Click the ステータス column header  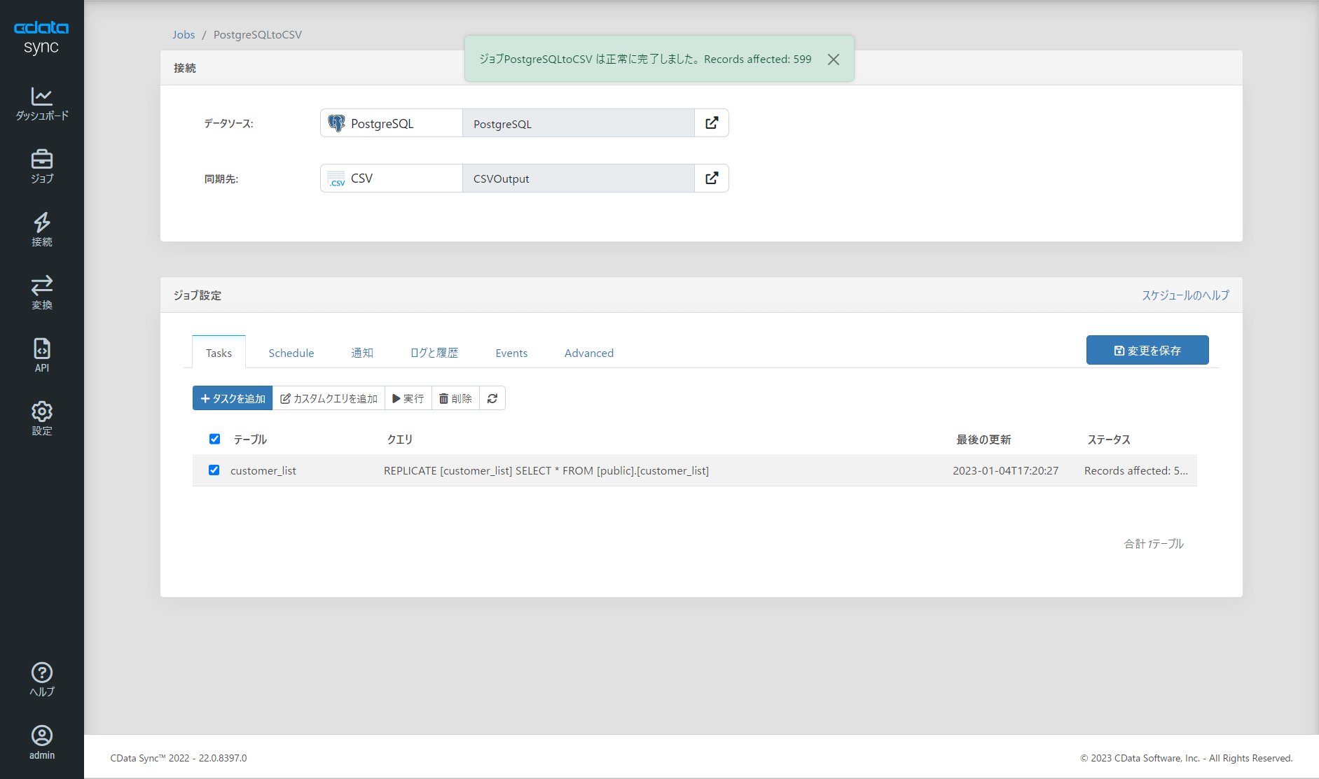pos(1109,440)
